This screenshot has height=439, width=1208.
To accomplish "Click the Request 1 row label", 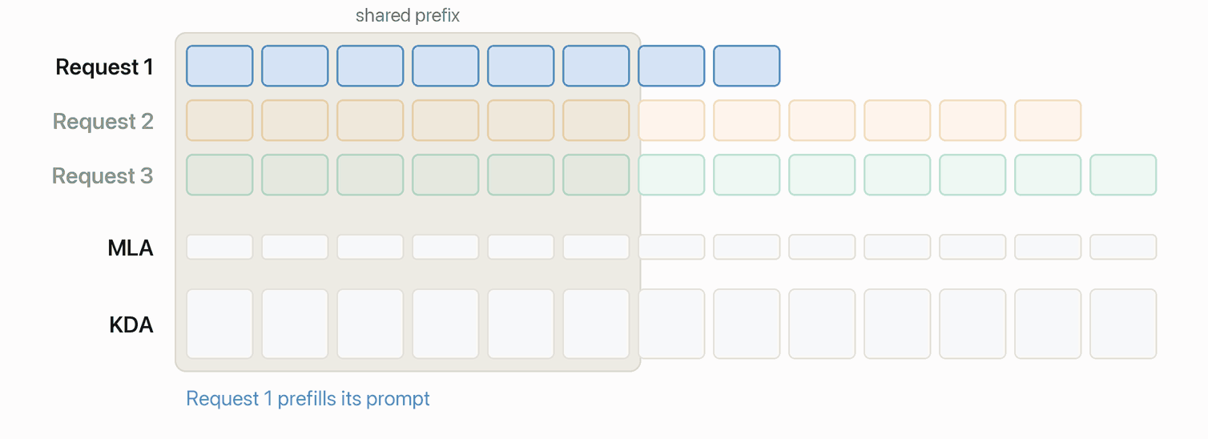I will tap(104, 66).
